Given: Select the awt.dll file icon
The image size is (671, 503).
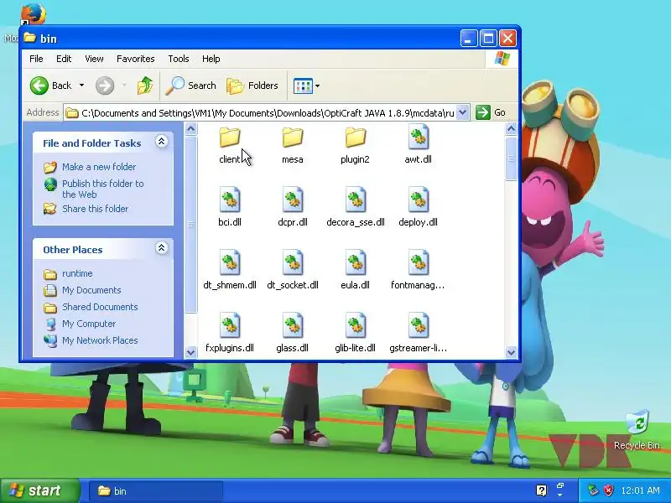Looking at the screenshot, I should pyautogui.click(x=418, y=137).
